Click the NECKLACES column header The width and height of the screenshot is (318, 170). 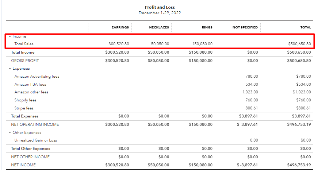click(159, 27)
